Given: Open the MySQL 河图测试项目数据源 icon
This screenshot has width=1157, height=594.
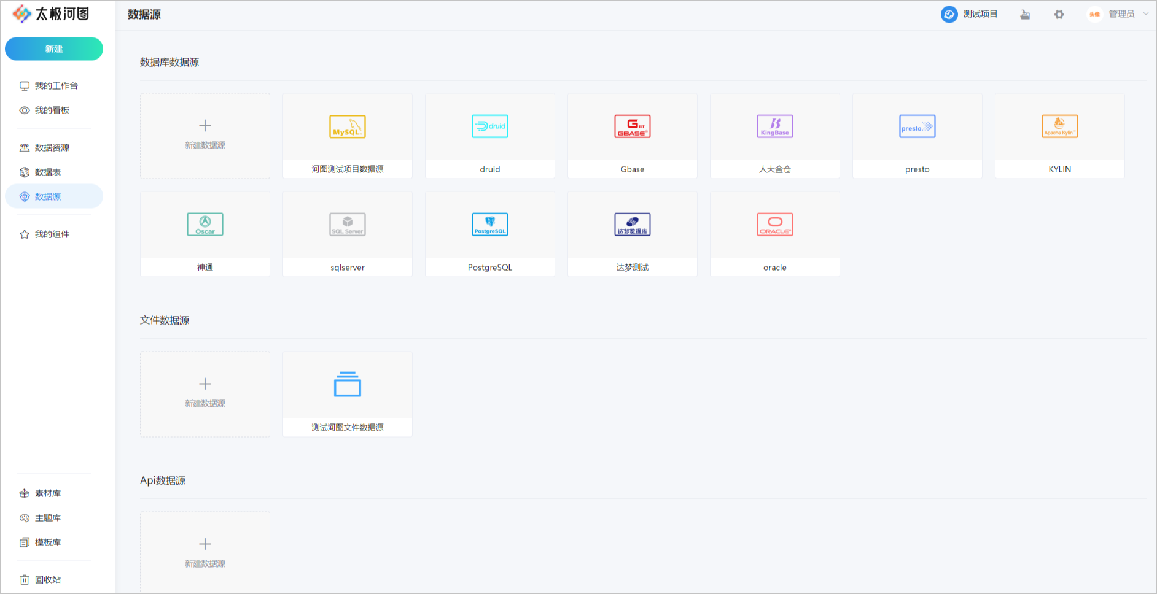Looking at the screenshot, I should pos(348,126).
